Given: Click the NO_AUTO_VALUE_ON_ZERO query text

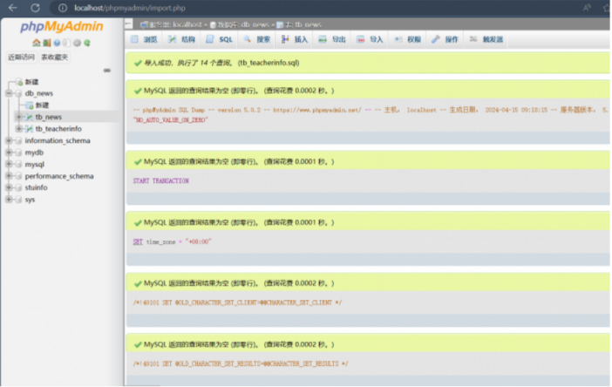Looking at the screenshot, I should coord(171,120).
